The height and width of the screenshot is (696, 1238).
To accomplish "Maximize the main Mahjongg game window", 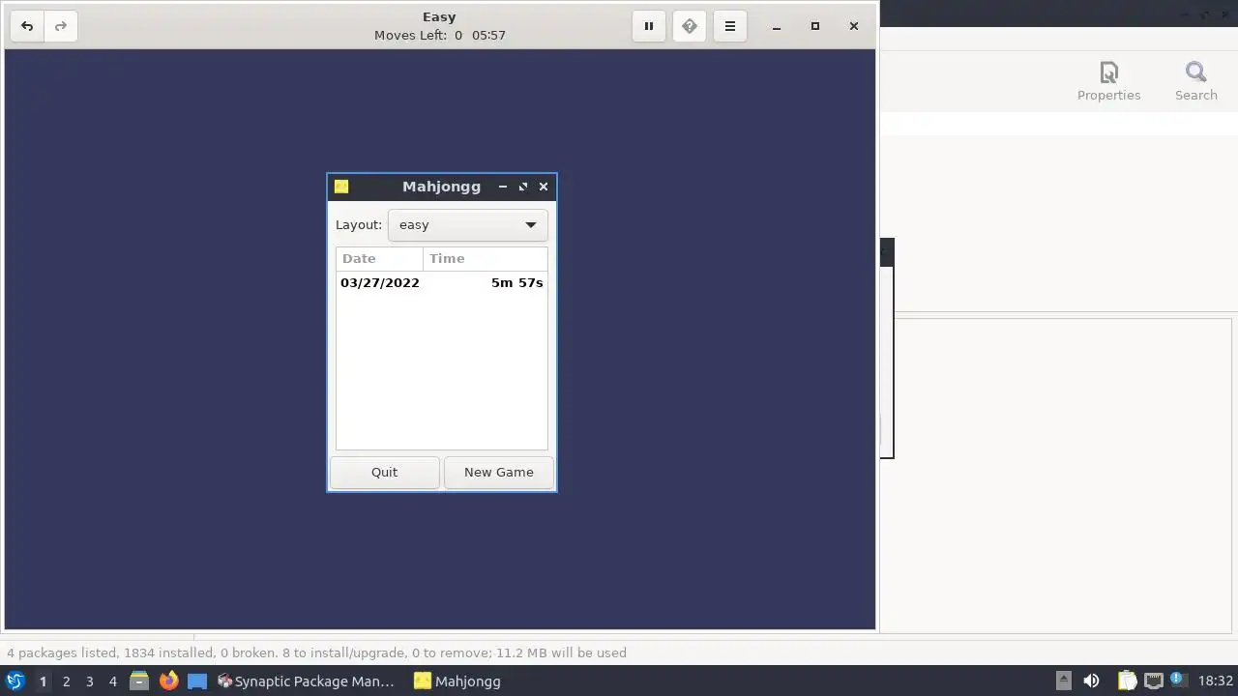I will (x=815, y=26).
